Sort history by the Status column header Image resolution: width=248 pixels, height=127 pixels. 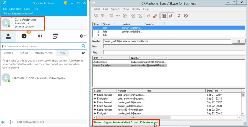[x=105, y=91]
